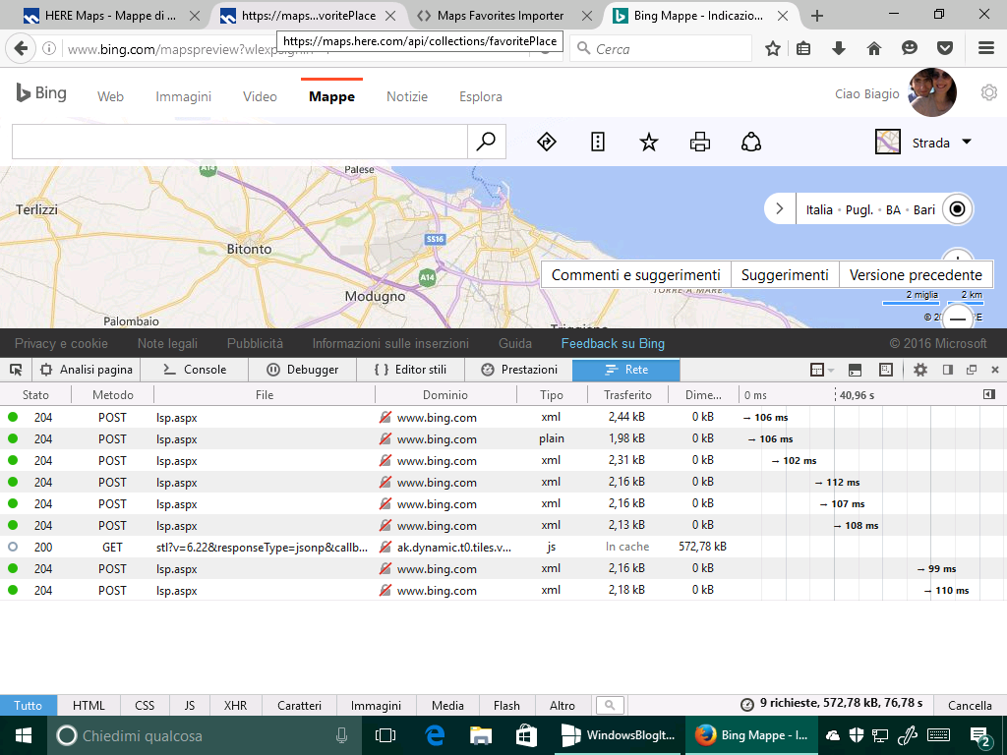Open the Firefox bookmarks list icon
The width and height of the screenshot is (1007, 755).
click(x=803, y=48)
